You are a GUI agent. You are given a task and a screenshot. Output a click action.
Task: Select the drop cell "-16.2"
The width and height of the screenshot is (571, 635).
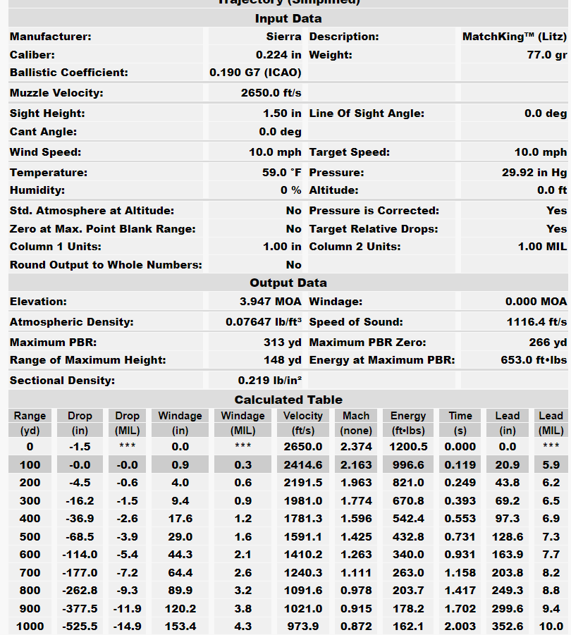pyautogui.click(x=80, y=501)
